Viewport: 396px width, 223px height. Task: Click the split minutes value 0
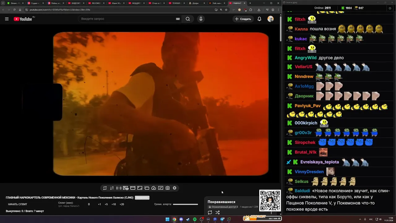pyautogui.click(x=89, y=204)
